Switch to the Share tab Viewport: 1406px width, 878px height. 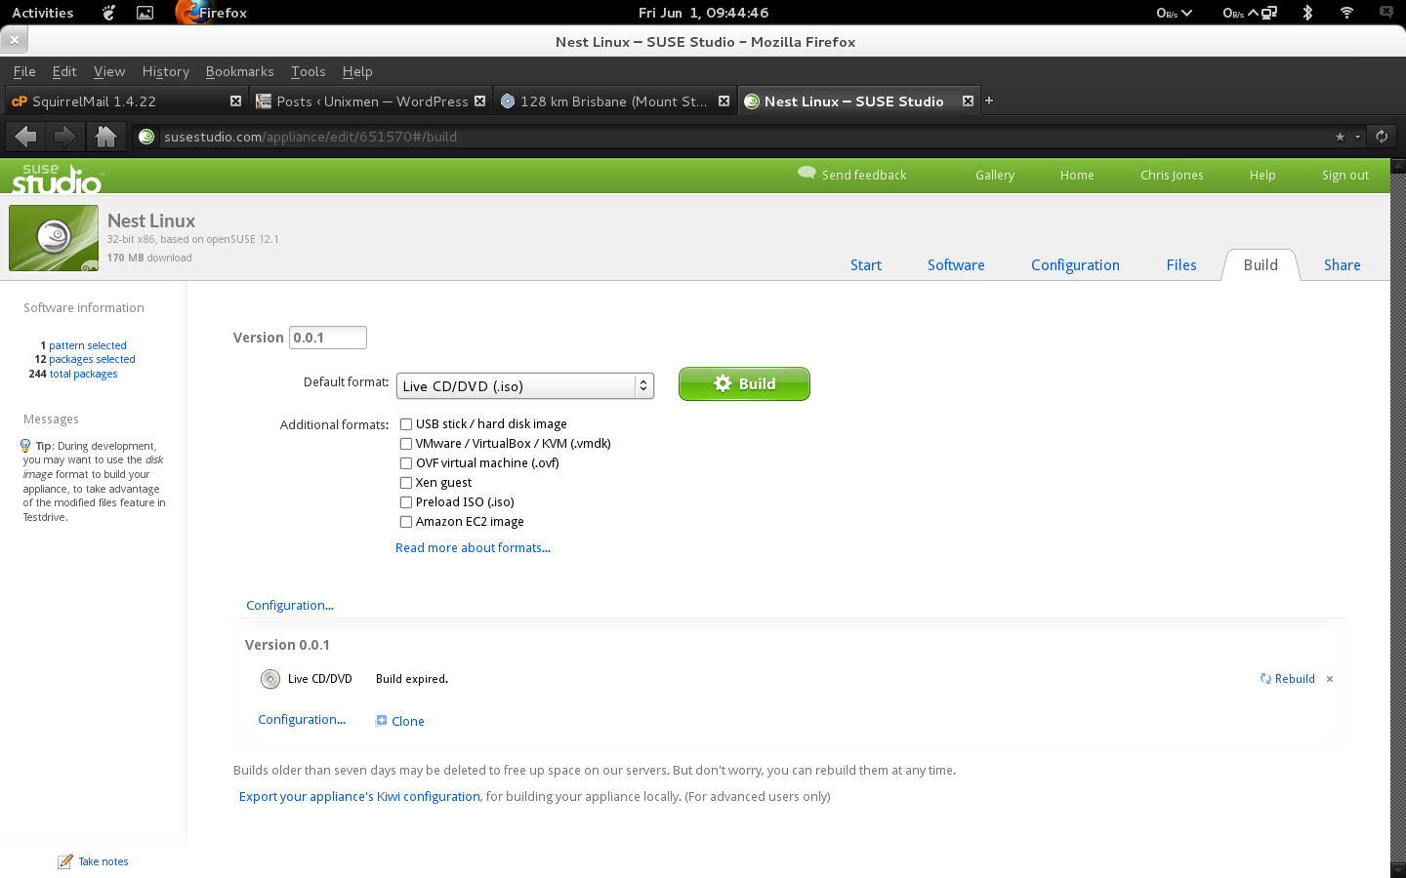[x=1343, y=265]
